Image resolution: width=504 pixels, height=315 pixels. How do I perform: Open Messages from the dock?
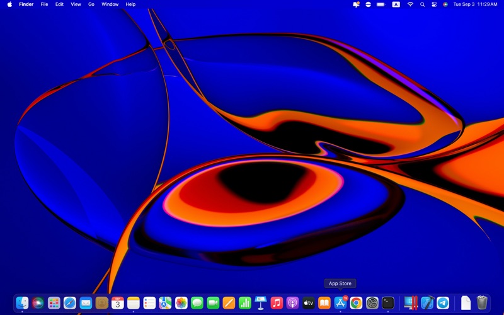coord(197,303)
